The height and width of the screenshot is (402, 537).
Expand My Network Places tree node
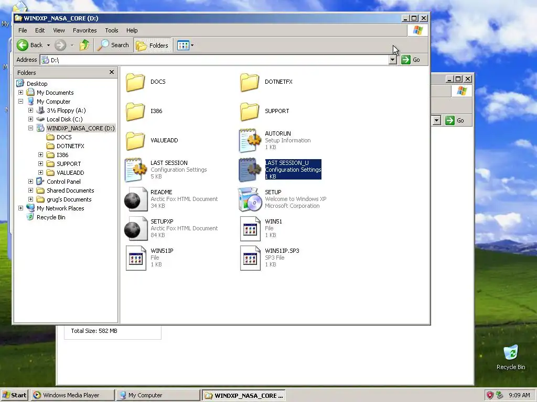coord(20,208)
